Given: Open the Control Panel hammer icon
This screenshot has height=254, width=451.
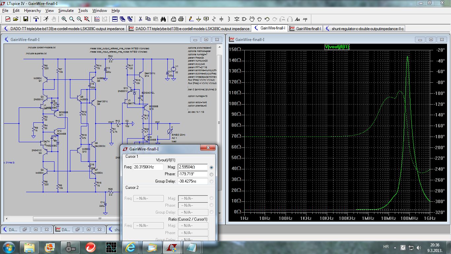Looking at the screenshot, I should 36,19.
